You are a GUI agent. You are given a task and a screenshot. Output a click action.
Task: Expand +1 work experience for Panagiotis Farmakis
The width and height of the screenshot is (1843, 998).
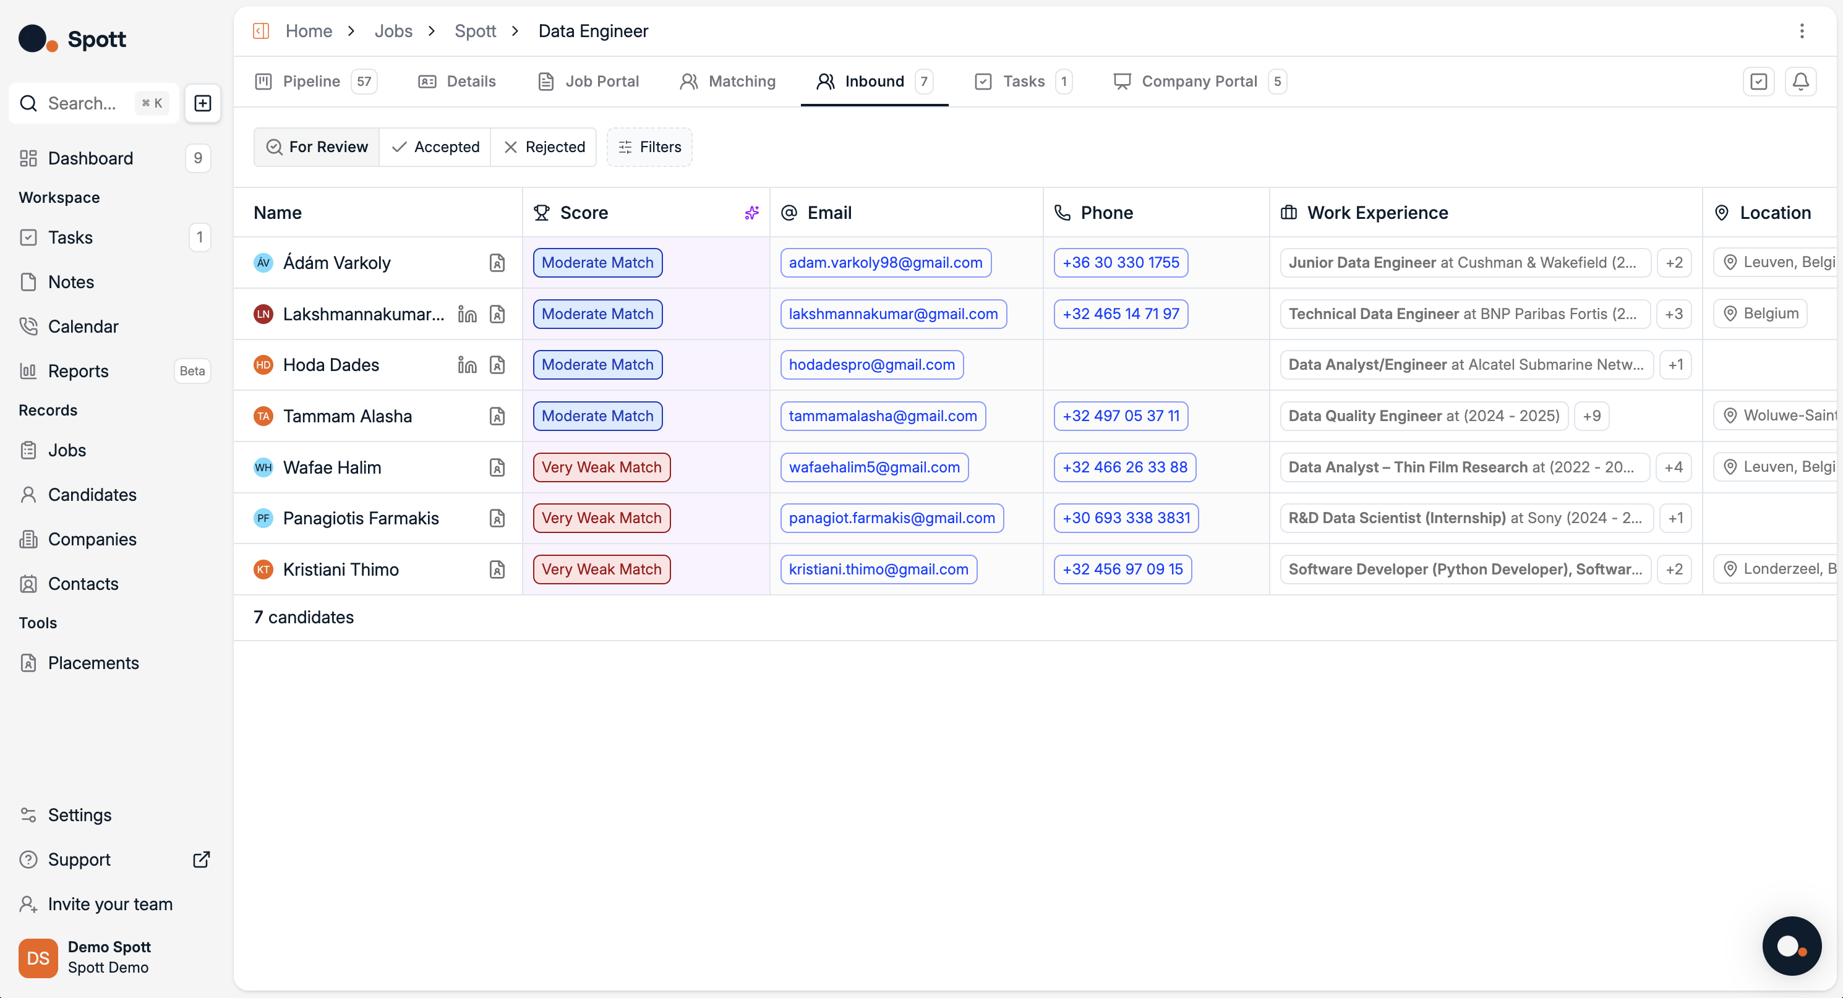click(x=1675, y=518)
